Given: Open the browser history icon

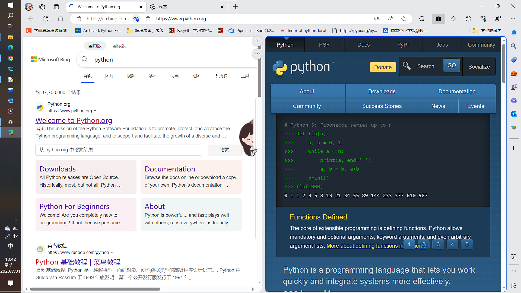Looking at the screenshot, I should click(468, 19).
